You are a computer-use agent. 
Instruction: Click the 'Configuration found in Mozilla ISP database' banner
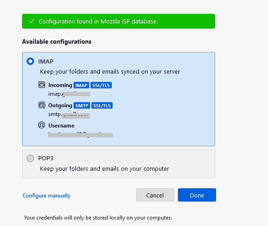[x=119, y=21]
